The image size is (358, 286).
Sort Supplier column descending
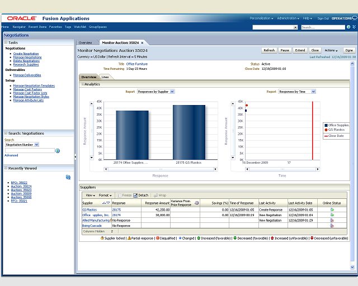(108, 203)
